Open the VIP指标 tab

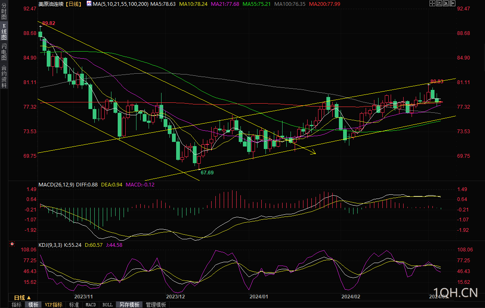pyautogui.click(x=54, y=305)
